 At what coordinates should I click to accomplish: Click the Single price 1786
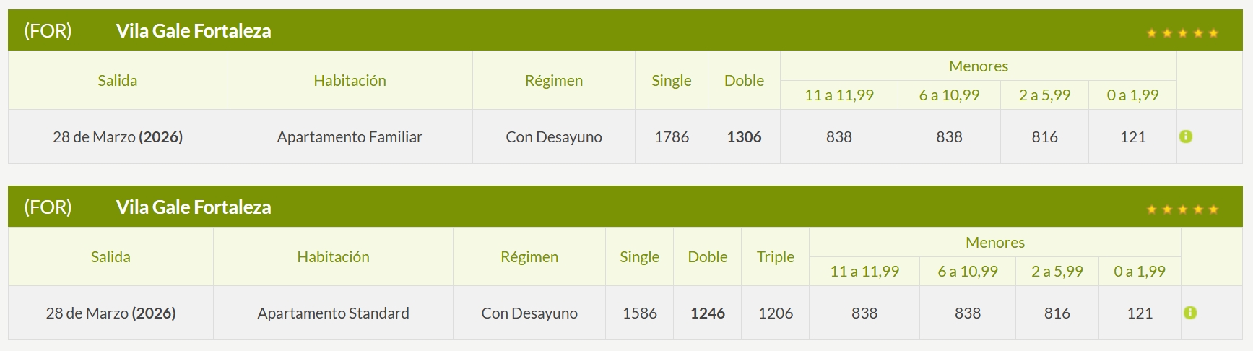pyautogui.click(x=671, y=137)
